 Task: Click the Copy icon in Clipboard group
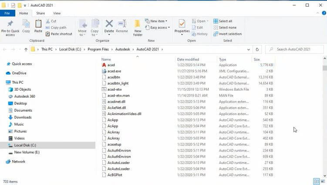pyautogui.click(x=26, y=24)
